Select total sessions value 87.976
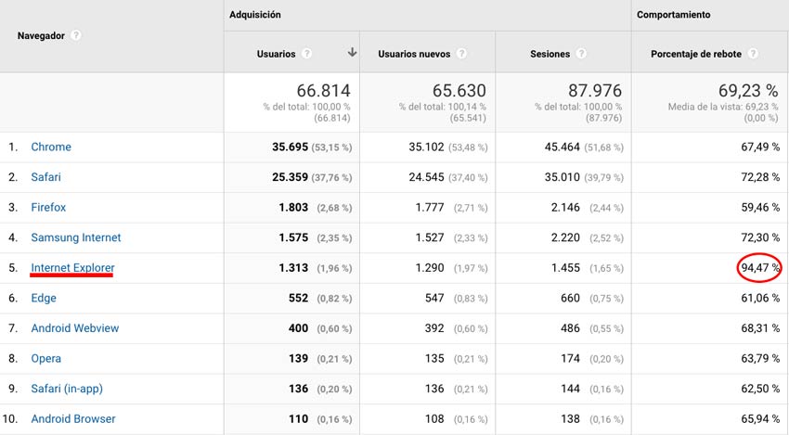Image resolution: width=789 pixels, height=435 pixels. 595,91
